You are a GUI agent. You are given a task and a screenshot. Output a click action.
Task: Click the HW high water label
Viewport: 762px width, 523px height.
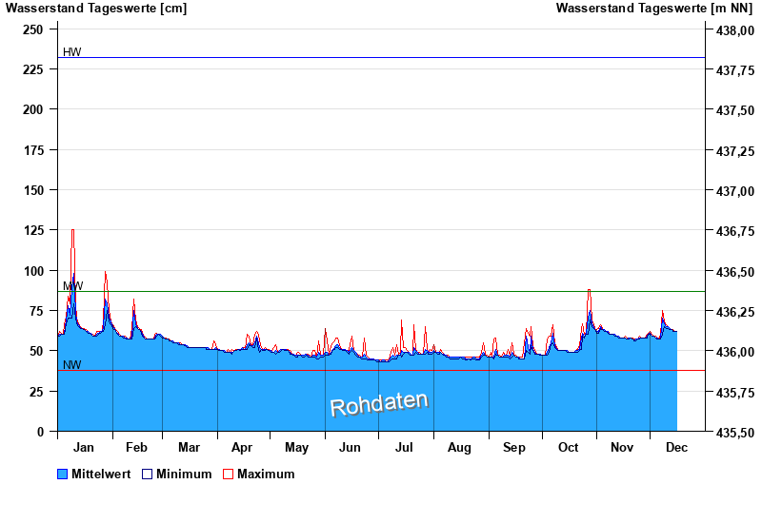[72, 51]
